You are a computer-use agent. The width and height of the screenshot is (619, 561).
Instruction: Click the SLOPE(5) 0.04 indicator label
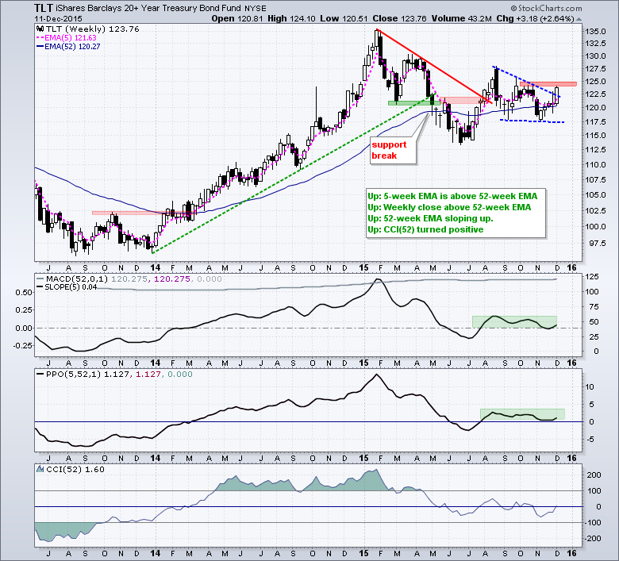coord(71,287)
